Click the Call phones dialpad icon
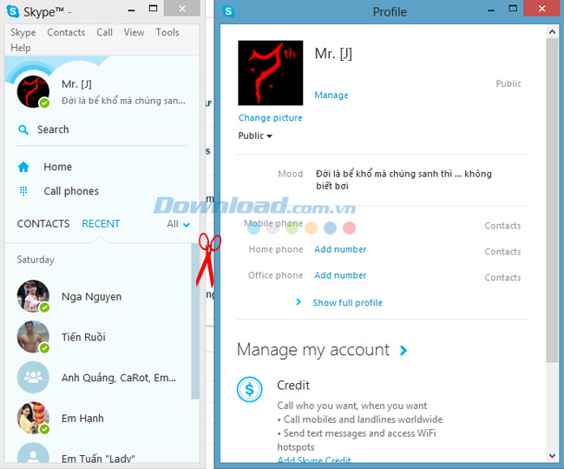The height and width of the screenshot is (469, 564). tap(23, 191)
